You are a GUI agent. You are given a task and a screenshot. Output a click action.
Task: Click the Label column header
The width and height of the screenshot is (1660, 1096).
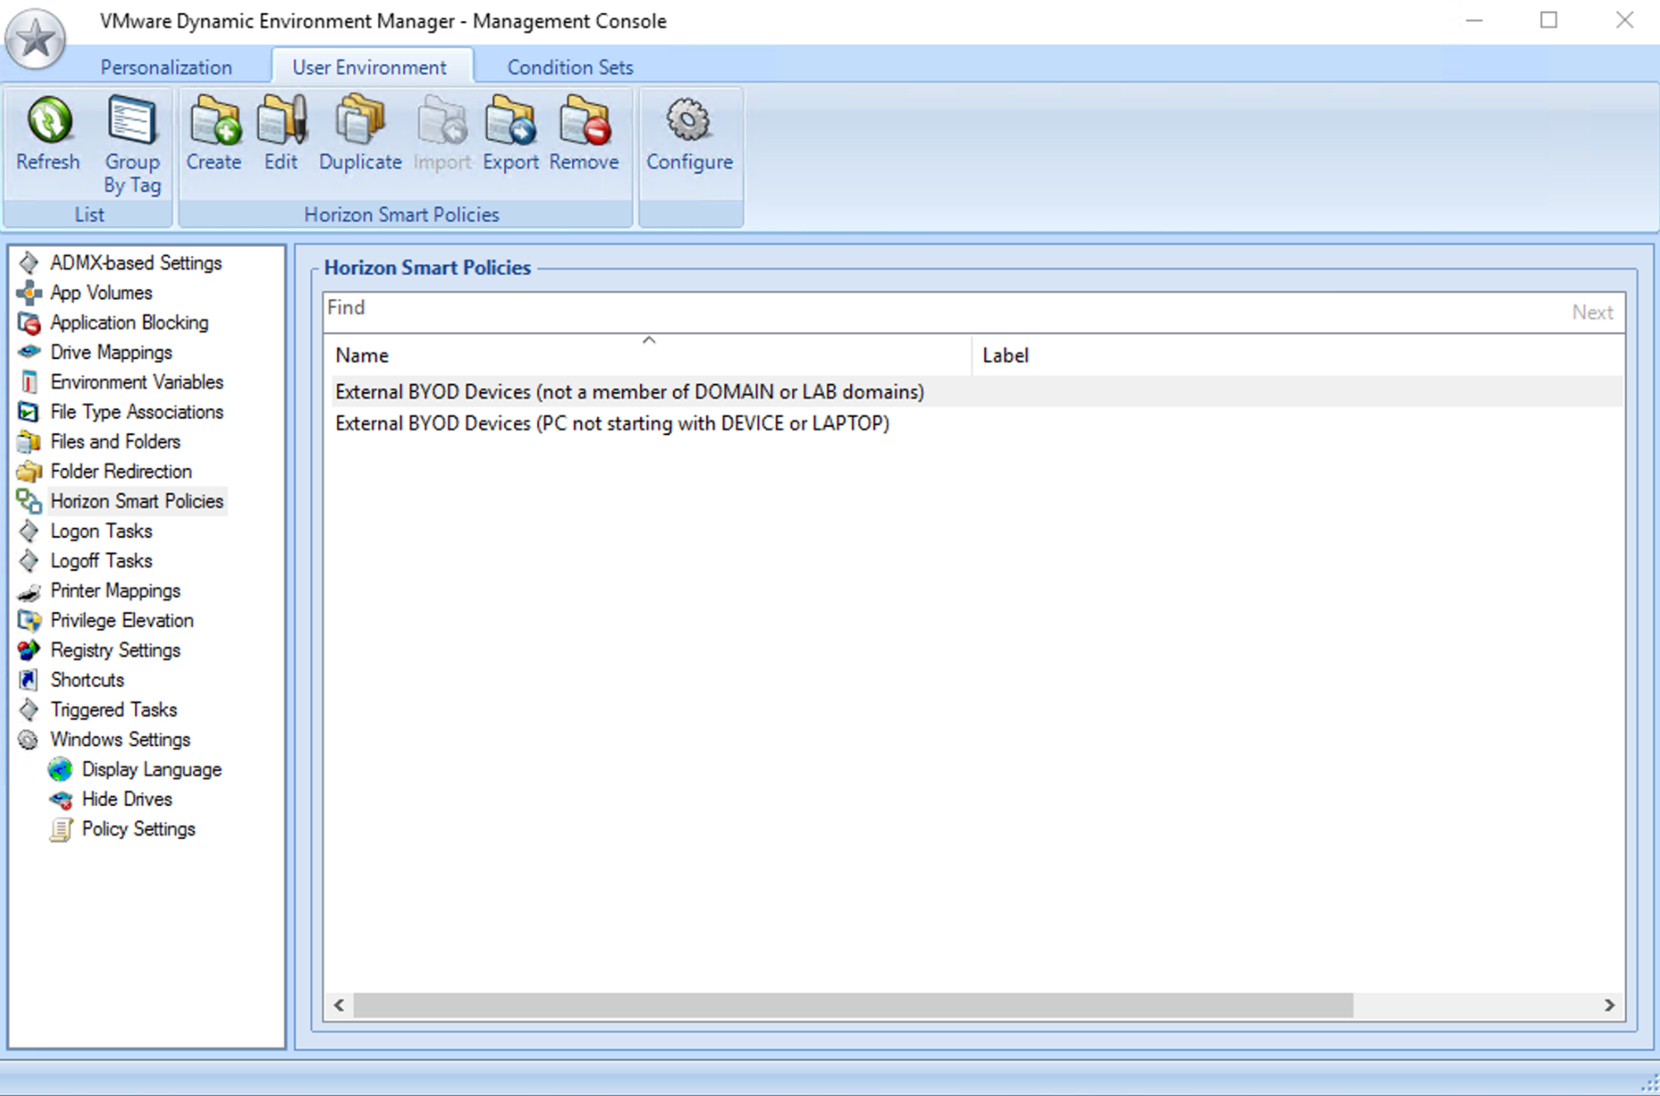tap(1005, 356)
